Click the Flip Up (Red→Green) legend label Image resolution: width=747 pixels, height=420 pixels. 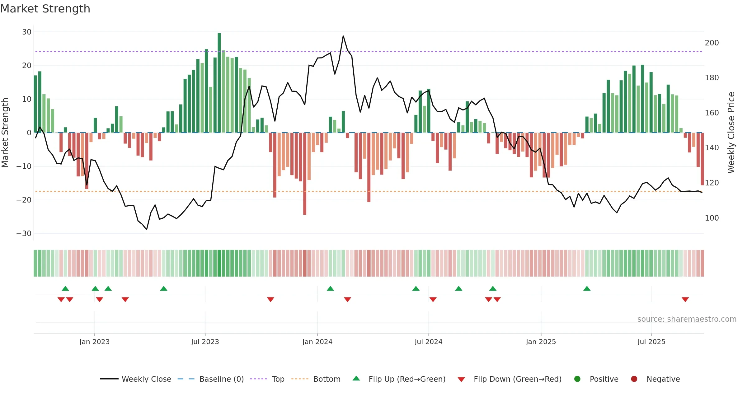coord(407,379)
